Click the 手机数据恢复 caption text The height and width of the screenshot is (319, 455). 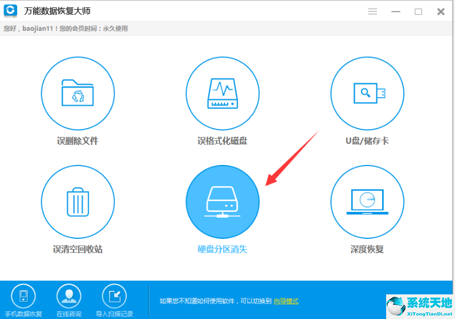click(24, 314)
